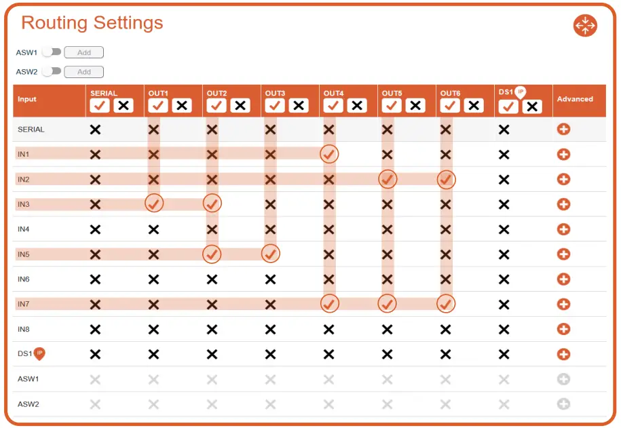Clear all routes using OUT3 header X icon
Viewport: 621px width, 428px height.
[299, 106]
